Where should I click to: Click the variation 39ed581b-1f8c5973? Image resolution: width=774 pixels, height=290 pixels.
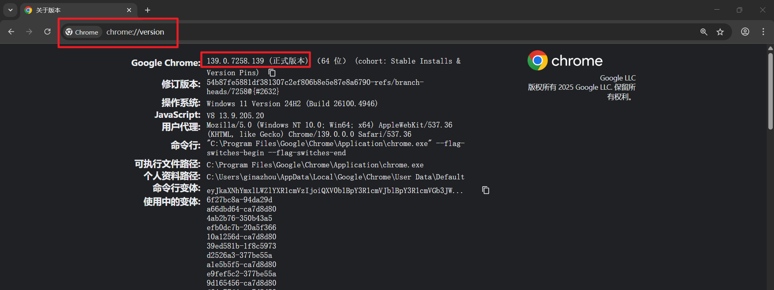pos(242,246)
